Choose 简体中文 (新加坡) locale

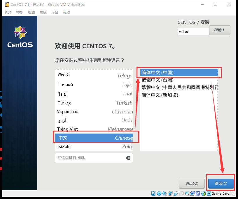tap(179, 95)
